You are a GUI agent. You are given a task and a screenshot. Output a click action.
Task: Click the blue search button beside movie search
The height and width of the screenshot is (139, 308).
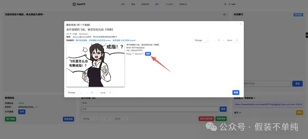pyautogui.click(x=223, y=109)
